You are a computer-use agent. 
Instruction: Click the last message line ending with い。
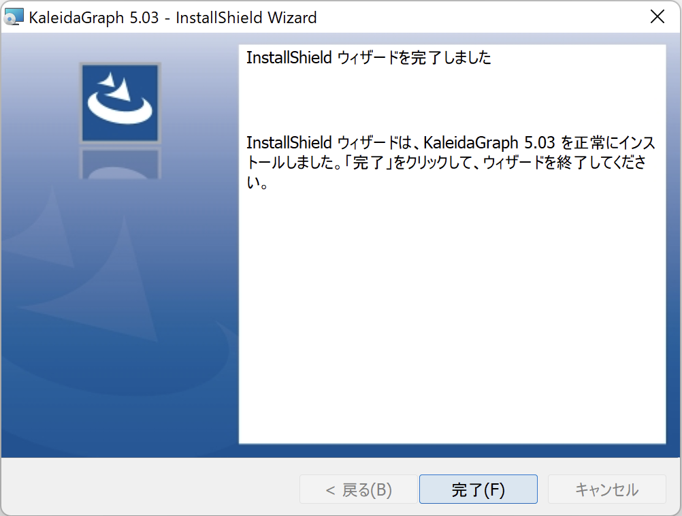click(x=256, y=184)
